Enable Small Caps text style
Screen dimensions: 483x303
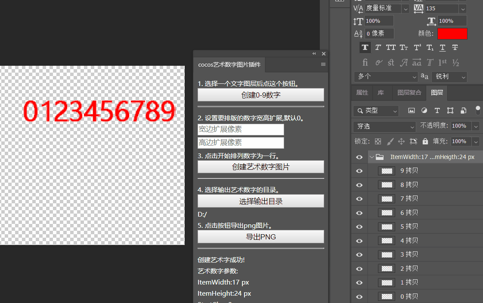[404, 47]
